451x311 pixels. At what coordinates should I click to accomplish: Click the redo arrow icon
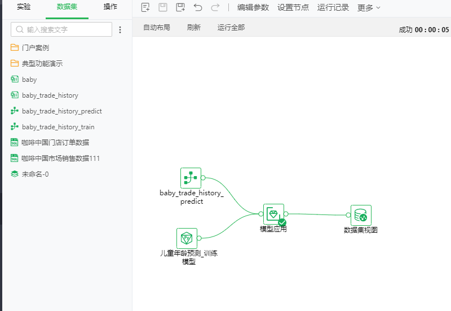215,7
